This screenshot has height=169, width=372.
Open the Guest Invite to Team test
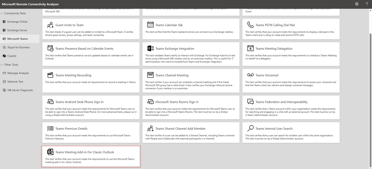[x=91, y=29]
